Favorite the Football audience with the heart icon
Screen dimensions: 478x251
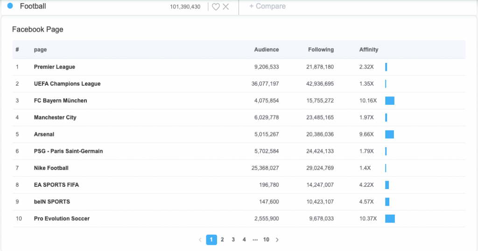(216, 7)
